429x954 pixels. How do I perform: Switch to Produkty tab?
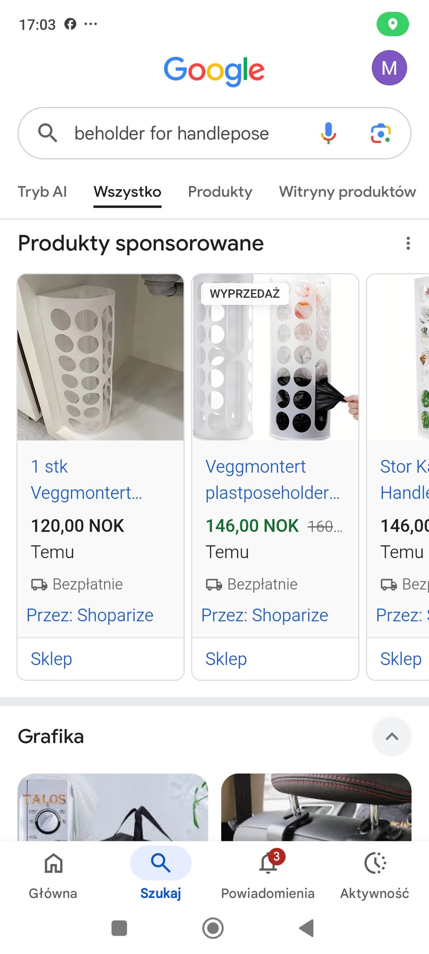(x=220, y=192)
